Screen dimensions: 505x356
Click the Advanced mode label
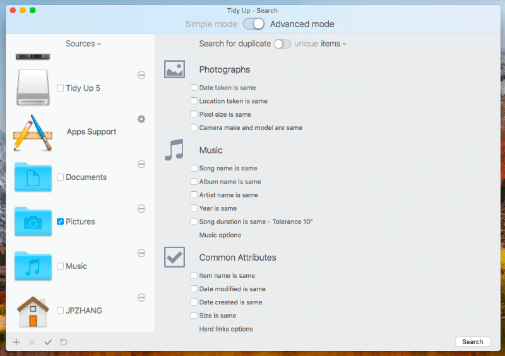[302, 24]
